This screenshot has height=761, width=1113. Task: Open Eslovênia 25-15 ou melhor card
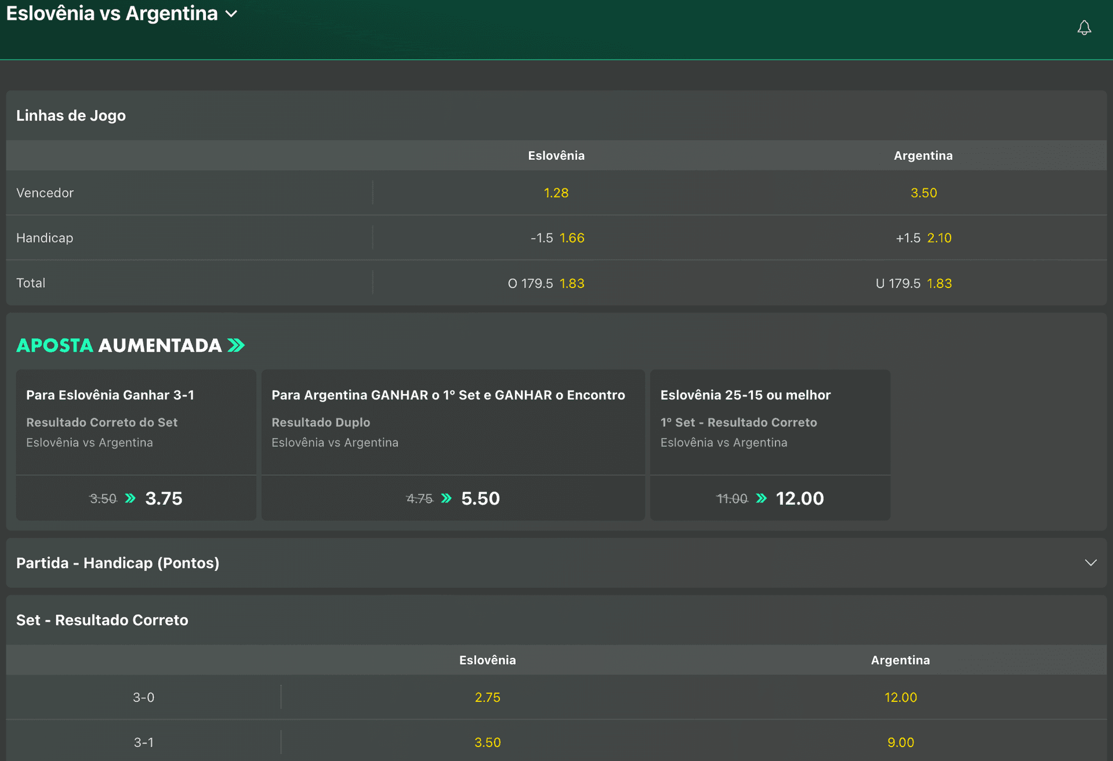(x=770, y=422)
